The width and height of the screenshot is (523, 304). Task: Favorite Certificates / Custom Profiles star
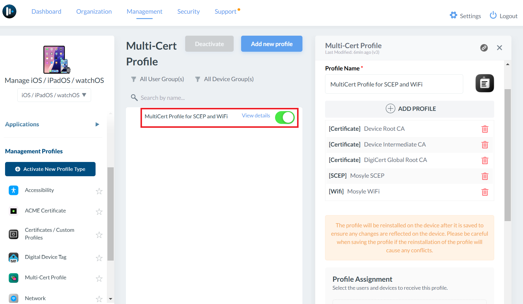point(99,235)
